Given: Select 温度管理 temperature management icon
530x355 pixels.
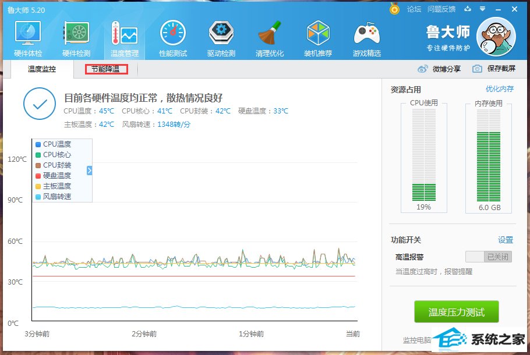Looking at the screenshot, I should [x=125, y=38].
